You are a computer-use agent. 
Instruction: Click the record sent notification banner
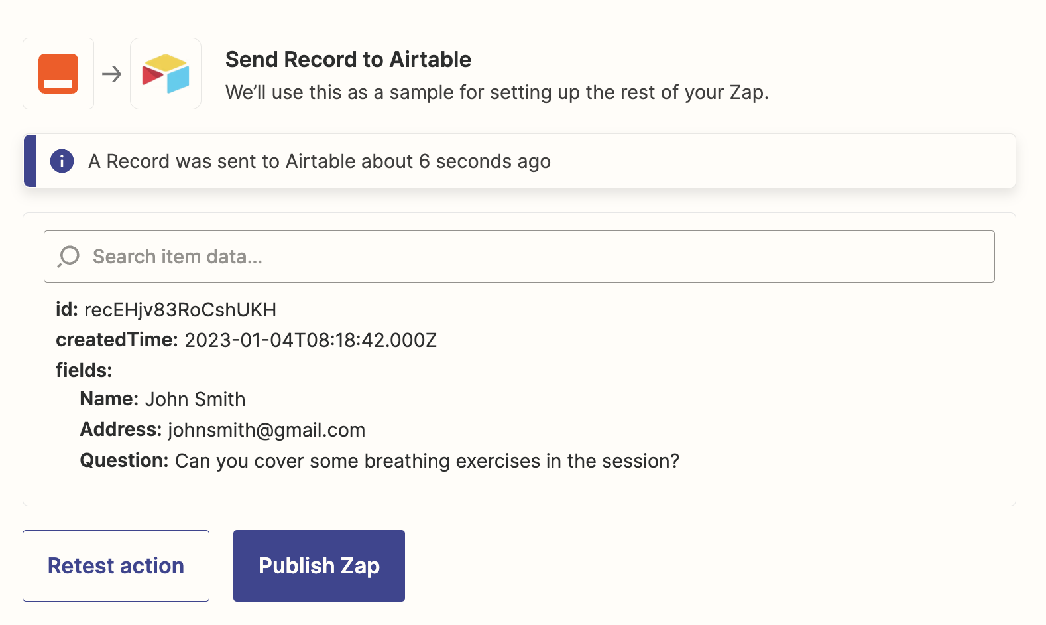[x=520, y=161]
